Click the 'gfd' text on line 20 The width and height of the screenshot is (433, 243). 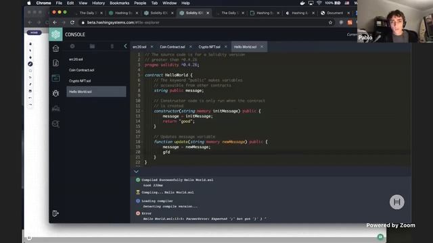[x=166, y=152]
